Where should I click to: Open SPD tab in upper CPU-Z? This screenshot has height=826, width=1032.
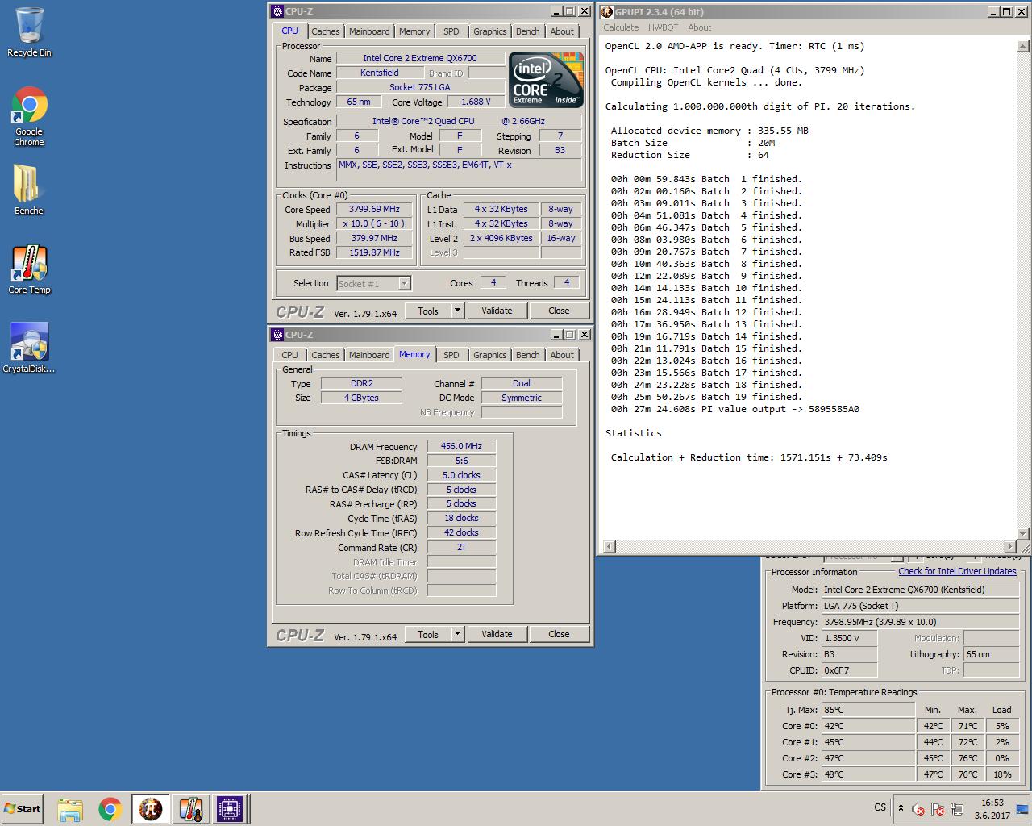[x=451, y=31]
